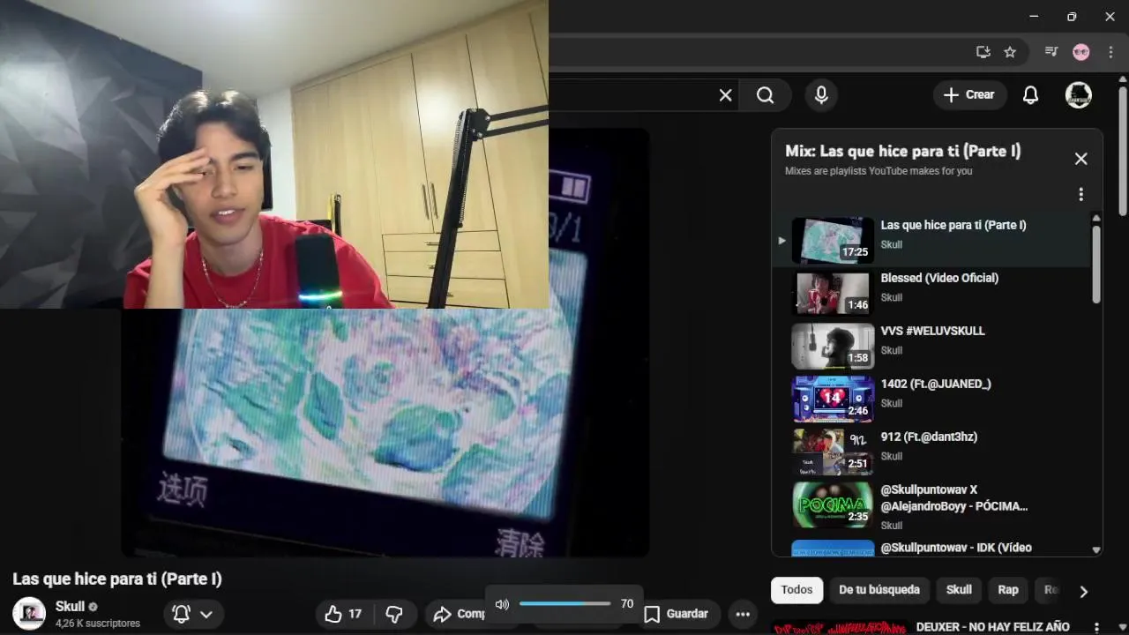Select 912 (Ft.@dant3hz) in playlist
Image resolution: width=1129 pixels, height=635 pixels.
click(x=931, y=452)
